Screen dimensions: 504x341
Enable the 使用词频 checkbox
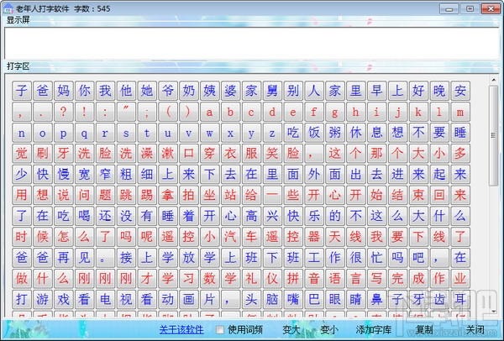pos(220,329)
